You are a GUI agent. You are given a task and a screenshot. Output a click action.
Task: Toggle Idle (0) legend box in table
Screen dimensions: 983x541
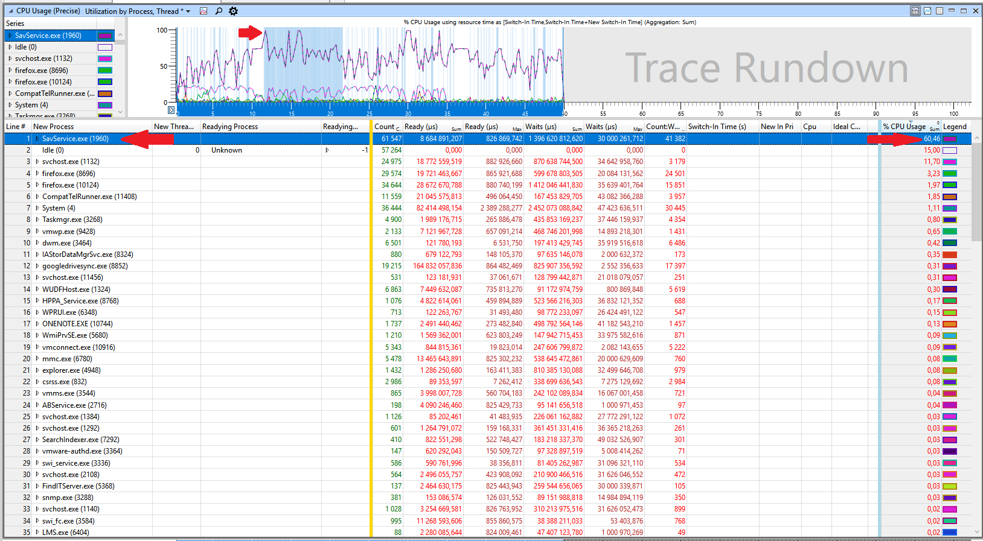point(950,150)
